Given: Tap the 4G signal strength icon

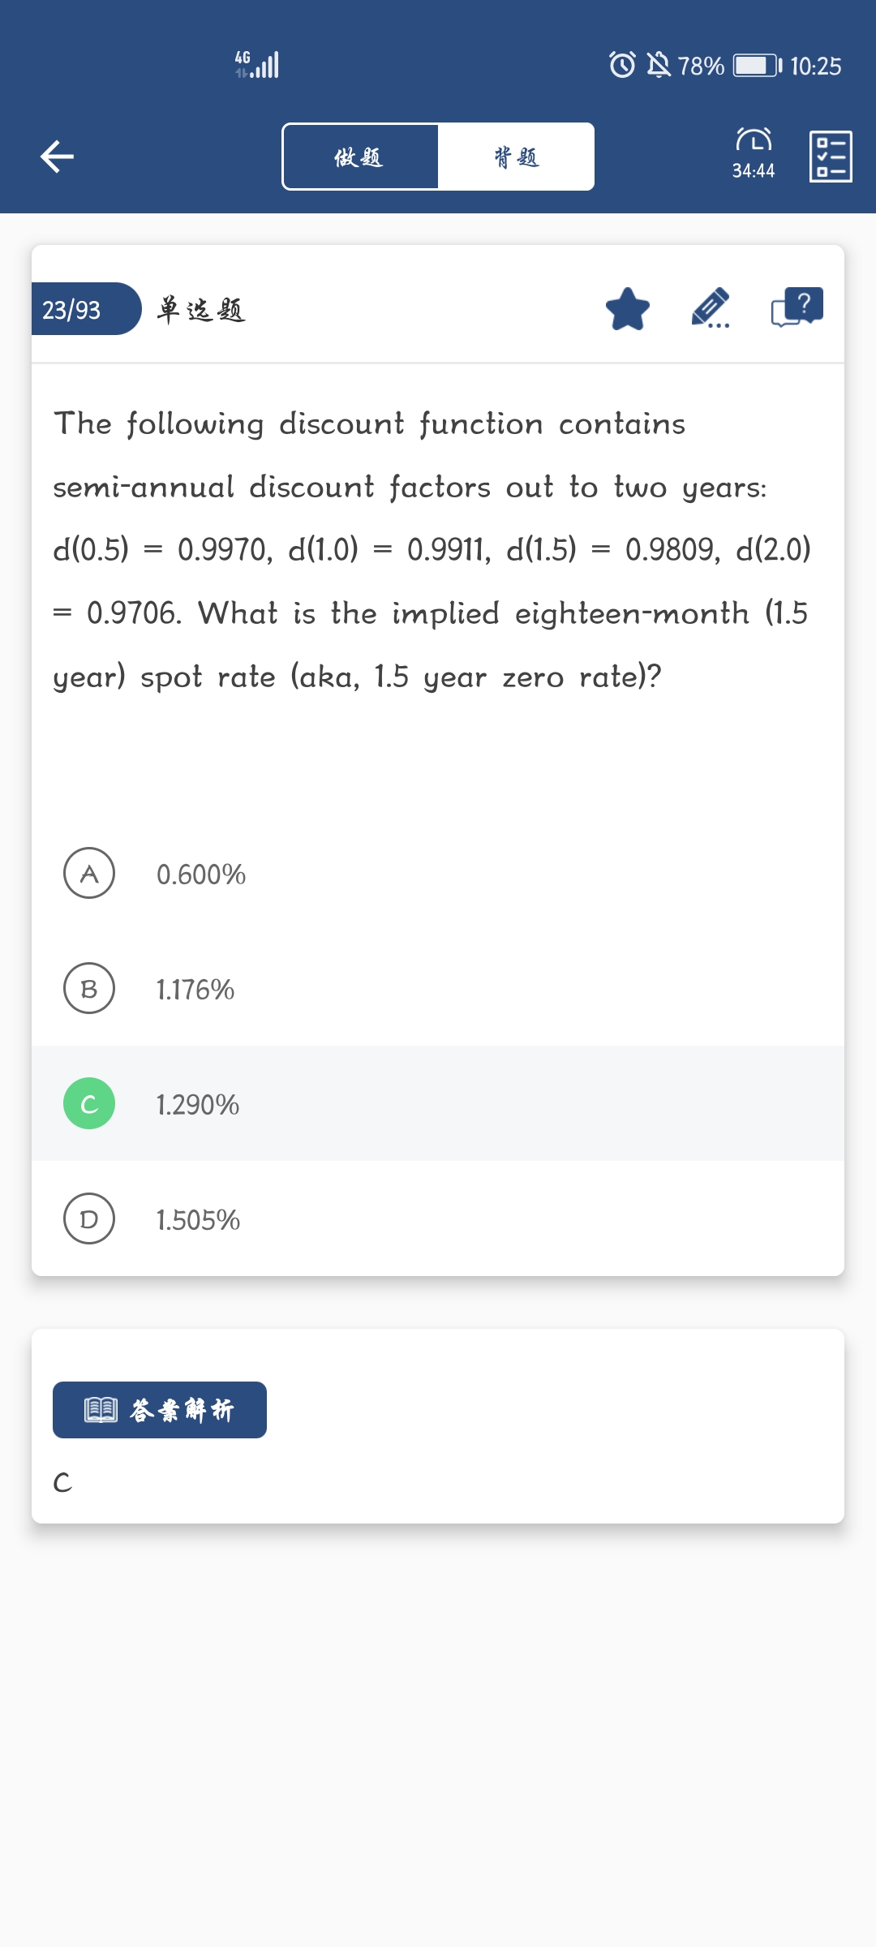Looking at the screenshot, I should (257, 65).
